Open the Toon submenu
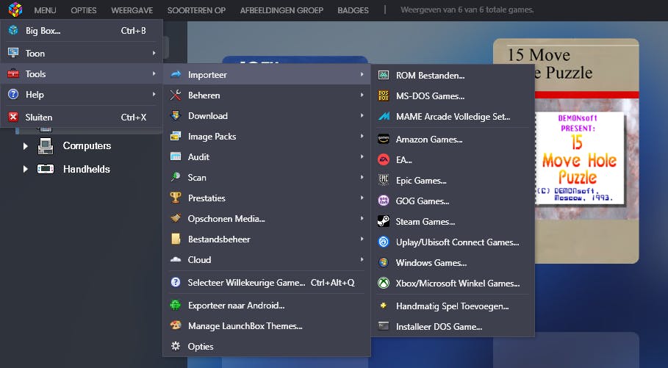Screen dimensions: 668x368 point(82,53)
